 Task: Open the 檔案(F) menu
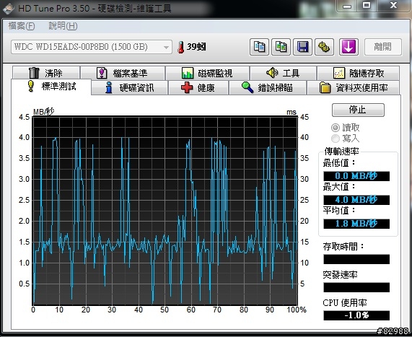(22, 26)
